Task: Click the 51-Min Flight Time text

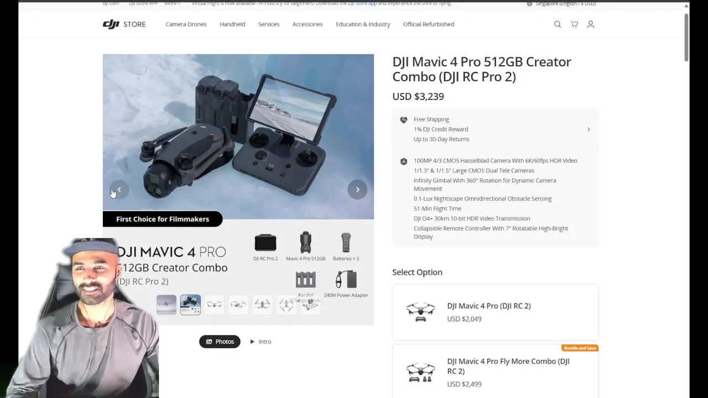Action: pyautogui.click(x=438, y=208)
